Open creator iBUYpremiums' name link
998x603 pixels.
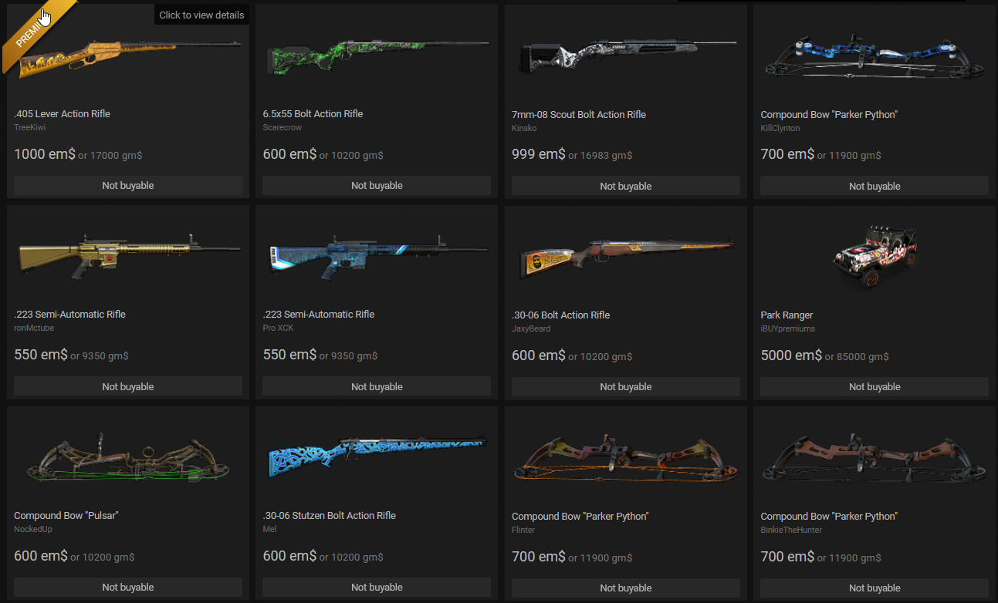coord(788,329)
